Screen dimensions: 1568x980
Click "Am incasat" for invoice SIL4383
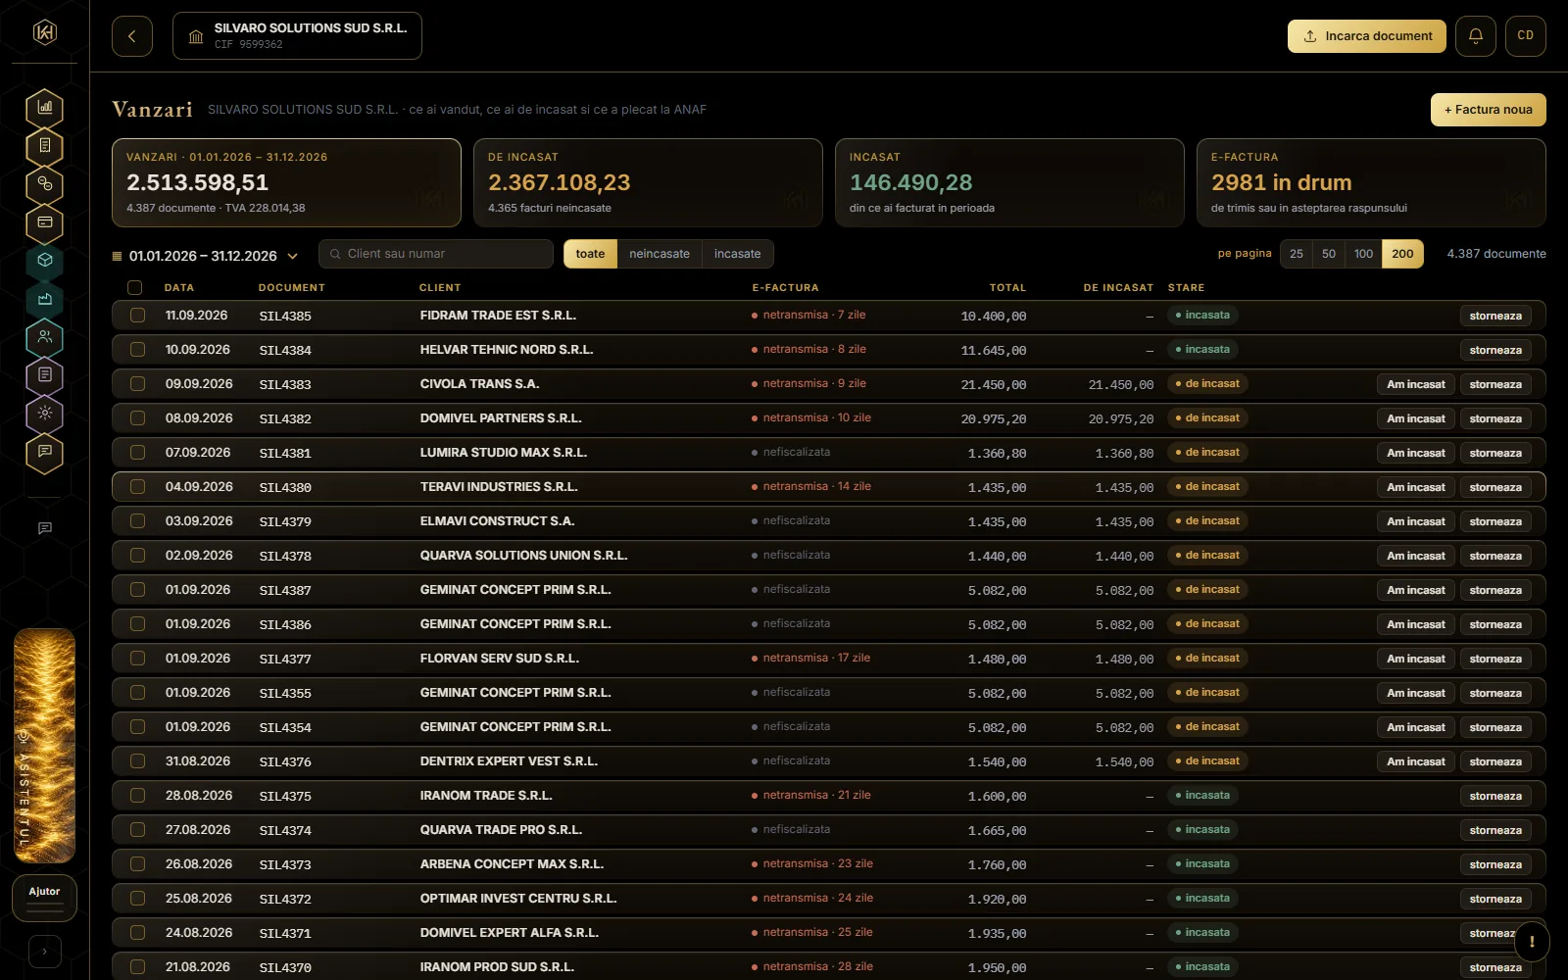coord(1416,384)
